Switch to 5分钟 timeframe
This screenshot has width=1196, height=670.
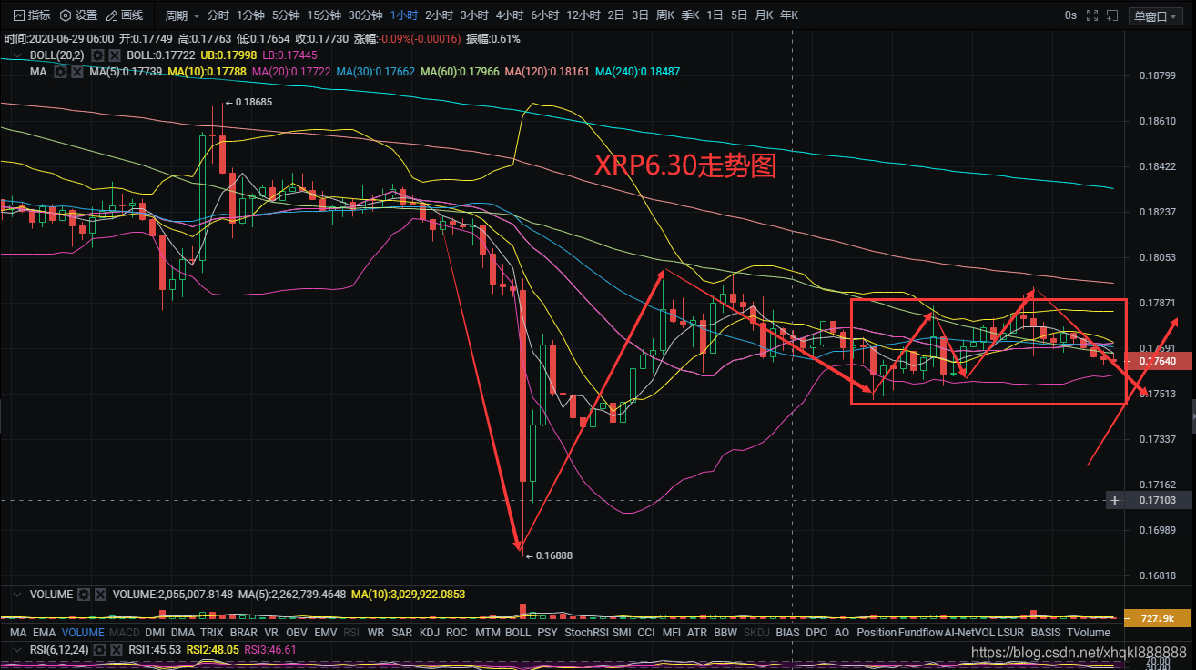pos(286,15)
